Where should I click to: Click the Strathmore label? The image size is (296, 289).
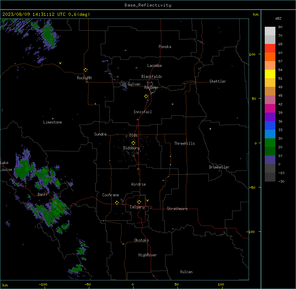point(177,209)
